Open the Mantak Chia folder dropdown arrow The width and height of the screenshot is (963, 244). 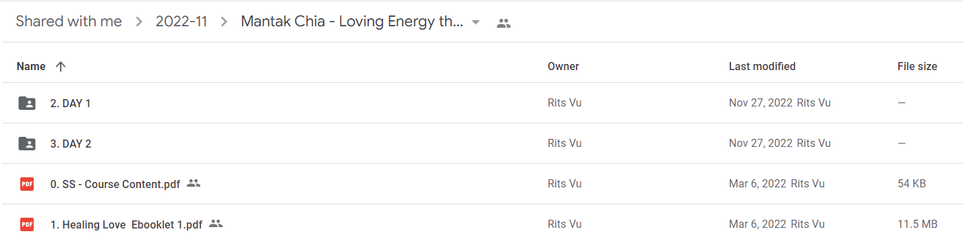pos(476,22)
